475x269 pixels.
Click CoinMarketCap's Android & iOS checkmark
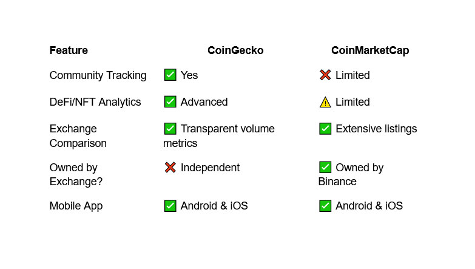325,206
